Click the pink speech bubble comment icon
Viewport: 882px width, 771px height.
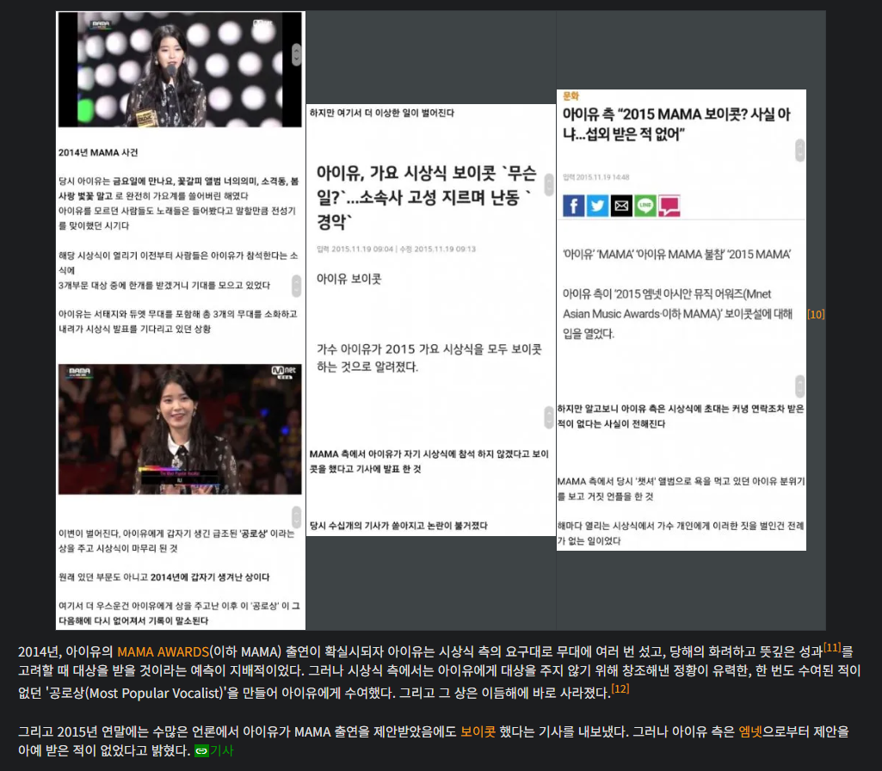(x=669, y=206)
